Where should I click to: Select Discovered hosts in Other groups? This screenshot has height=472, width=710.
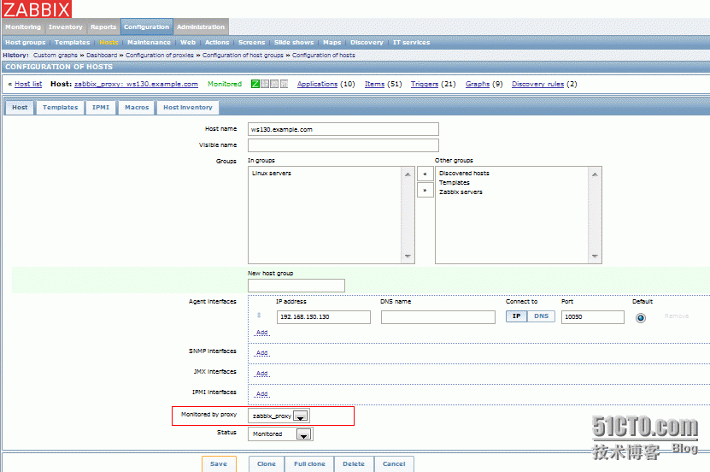(x=464, y=173)
